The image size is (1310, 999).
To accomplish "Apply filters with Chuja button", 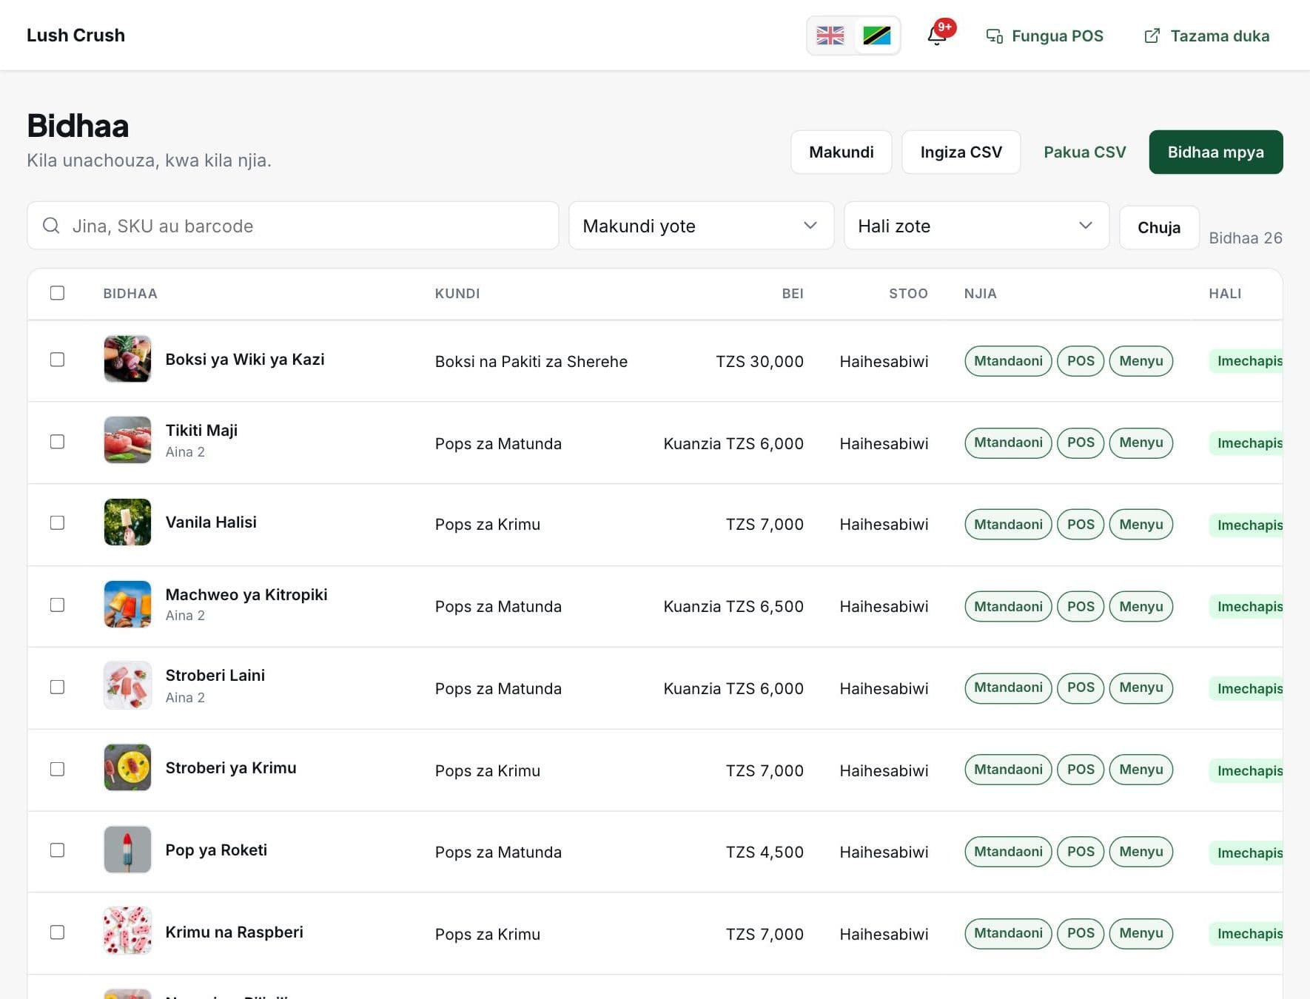I will coord(1159,228).
